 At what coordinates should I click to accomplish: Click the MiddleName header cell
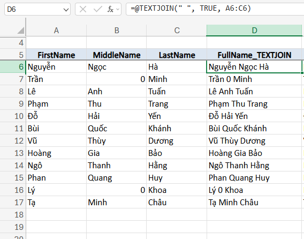point(117,55)
